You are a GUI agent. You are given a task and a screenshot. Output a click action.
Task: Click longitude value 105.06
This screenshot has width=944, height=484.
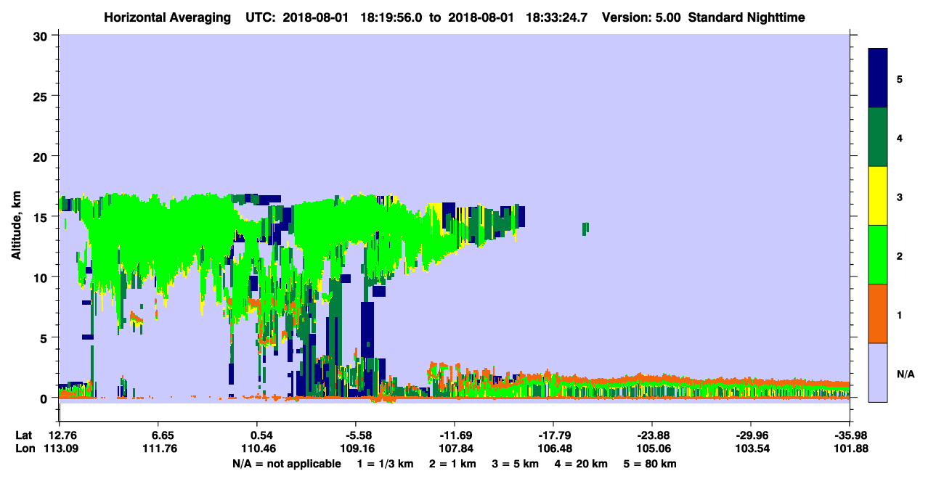[654, 448]
